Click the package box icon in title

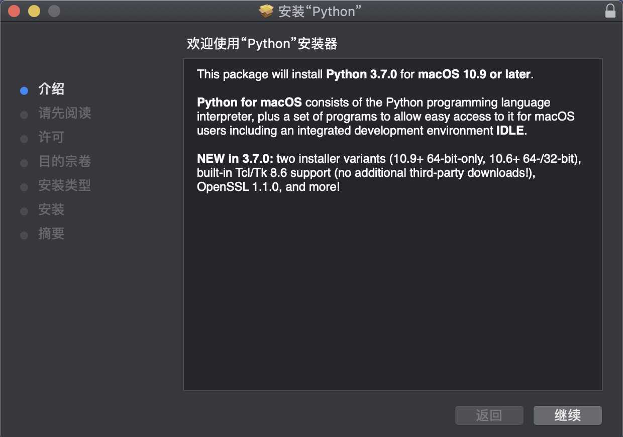pyautogui.click(x=266, y=11)
